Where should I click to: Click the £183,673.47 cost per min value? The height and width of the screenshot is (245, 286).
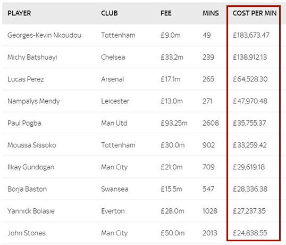[x=251, y=35]
